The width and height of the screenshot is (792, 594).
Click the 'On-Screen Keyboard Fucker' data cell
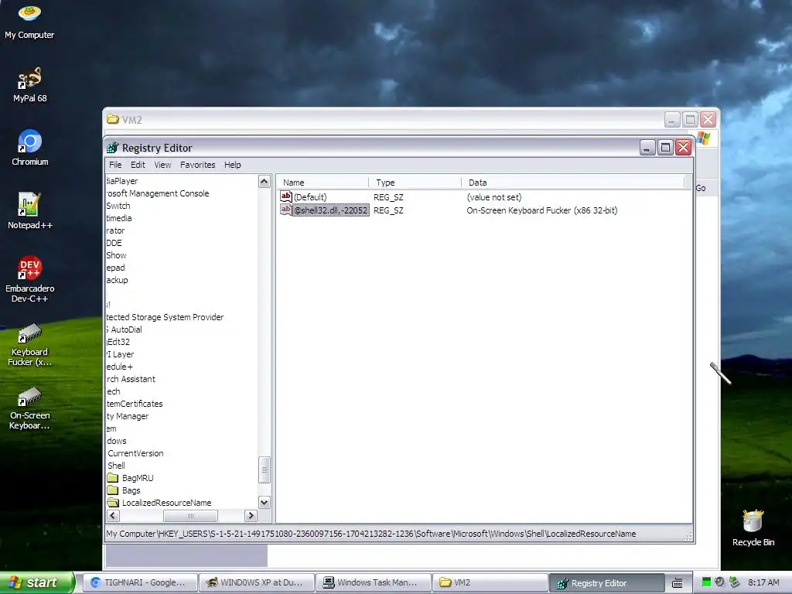click(x=542, y=210)
